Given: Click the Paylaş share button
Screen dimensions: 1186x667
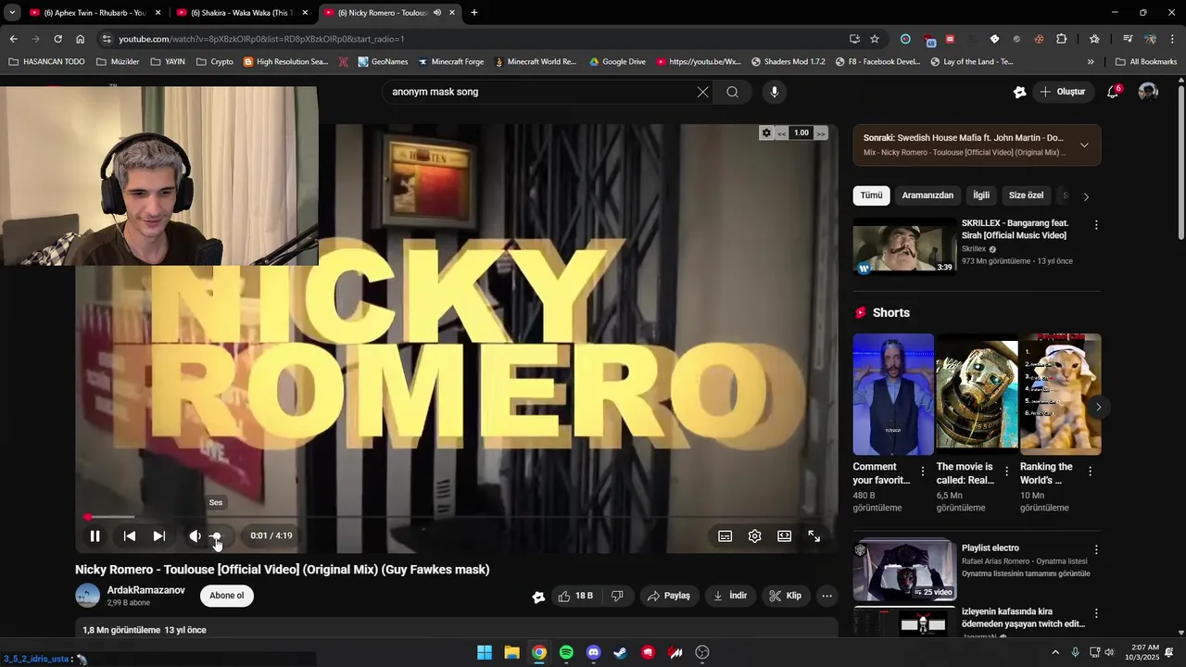Looking at the screenshot, I should (x=668, y=596).
